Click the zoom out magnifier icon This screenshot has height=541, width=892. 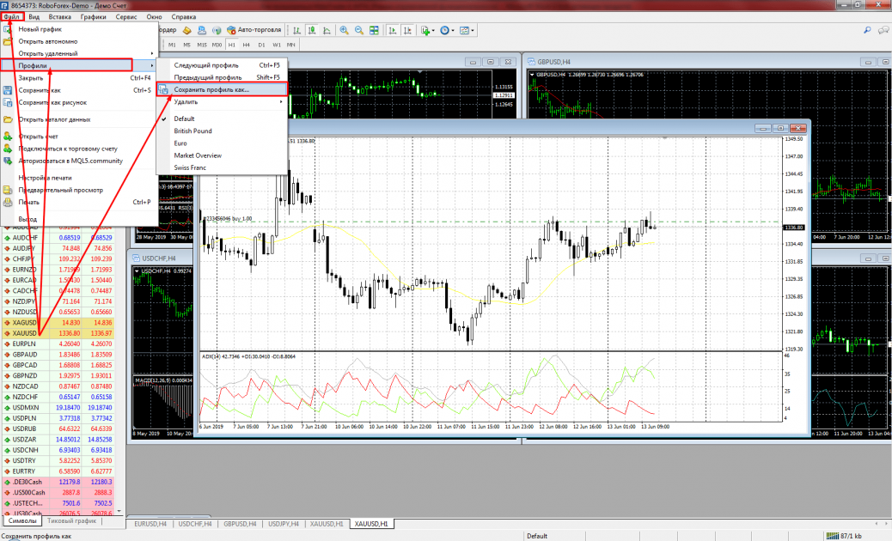[x=357, y=30]
